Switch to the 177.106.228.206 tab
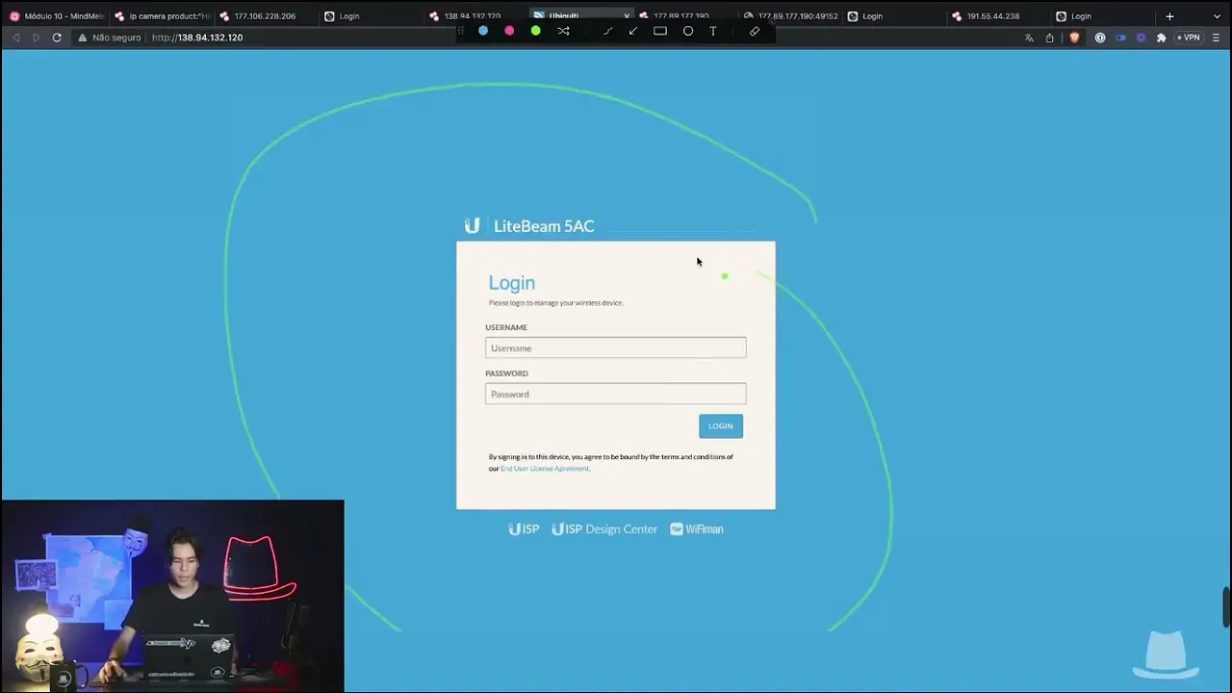The height and width of the screenshot is (693, 1232). [266, 16]
